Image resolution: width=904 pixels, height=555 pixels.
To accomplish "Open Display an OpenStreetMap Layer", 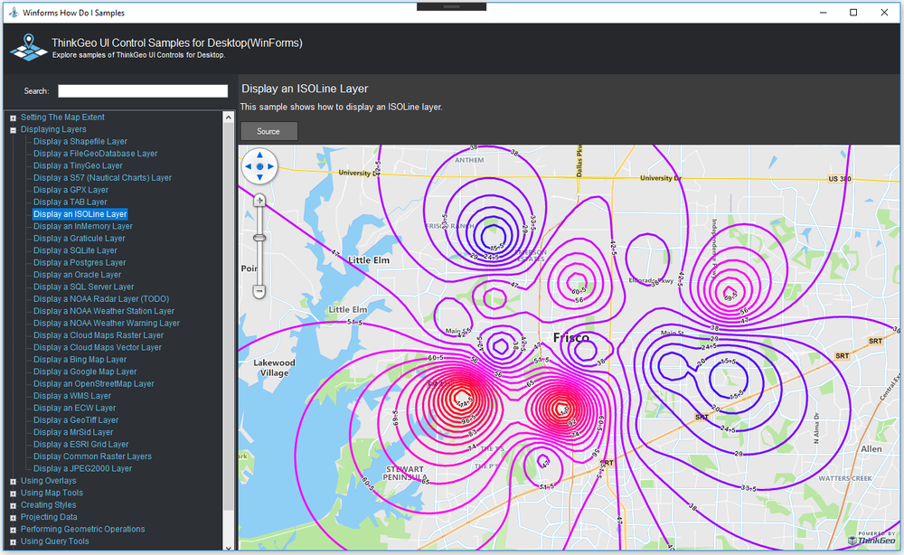I will point(93,383).
